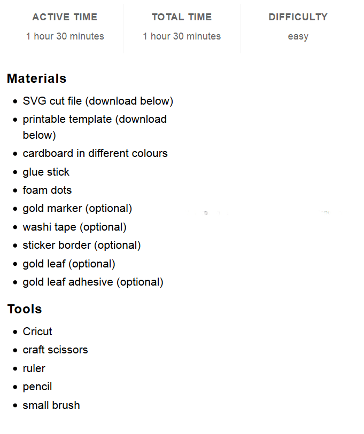Click the Total Time label
Screen dimensions: 364x434
click(182, 17)
